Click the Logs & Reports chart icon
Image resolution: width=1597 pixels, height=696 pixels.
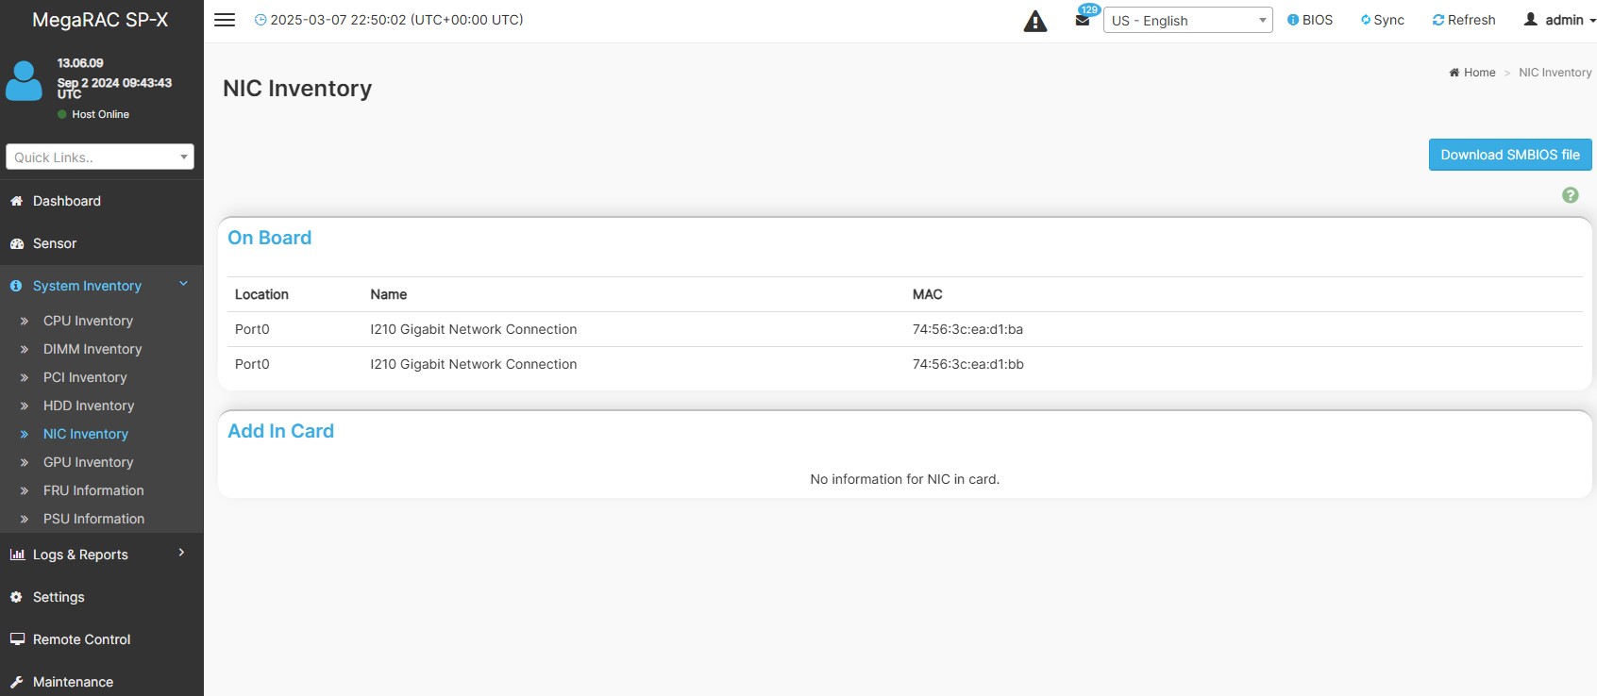[x=17, y=555]
